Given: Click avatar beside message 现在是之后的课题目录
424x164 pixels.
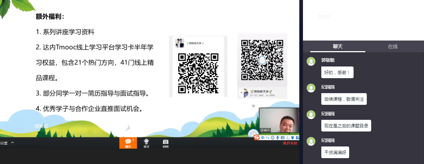Looking at the screenshot, I should click(x=311, y=115).
